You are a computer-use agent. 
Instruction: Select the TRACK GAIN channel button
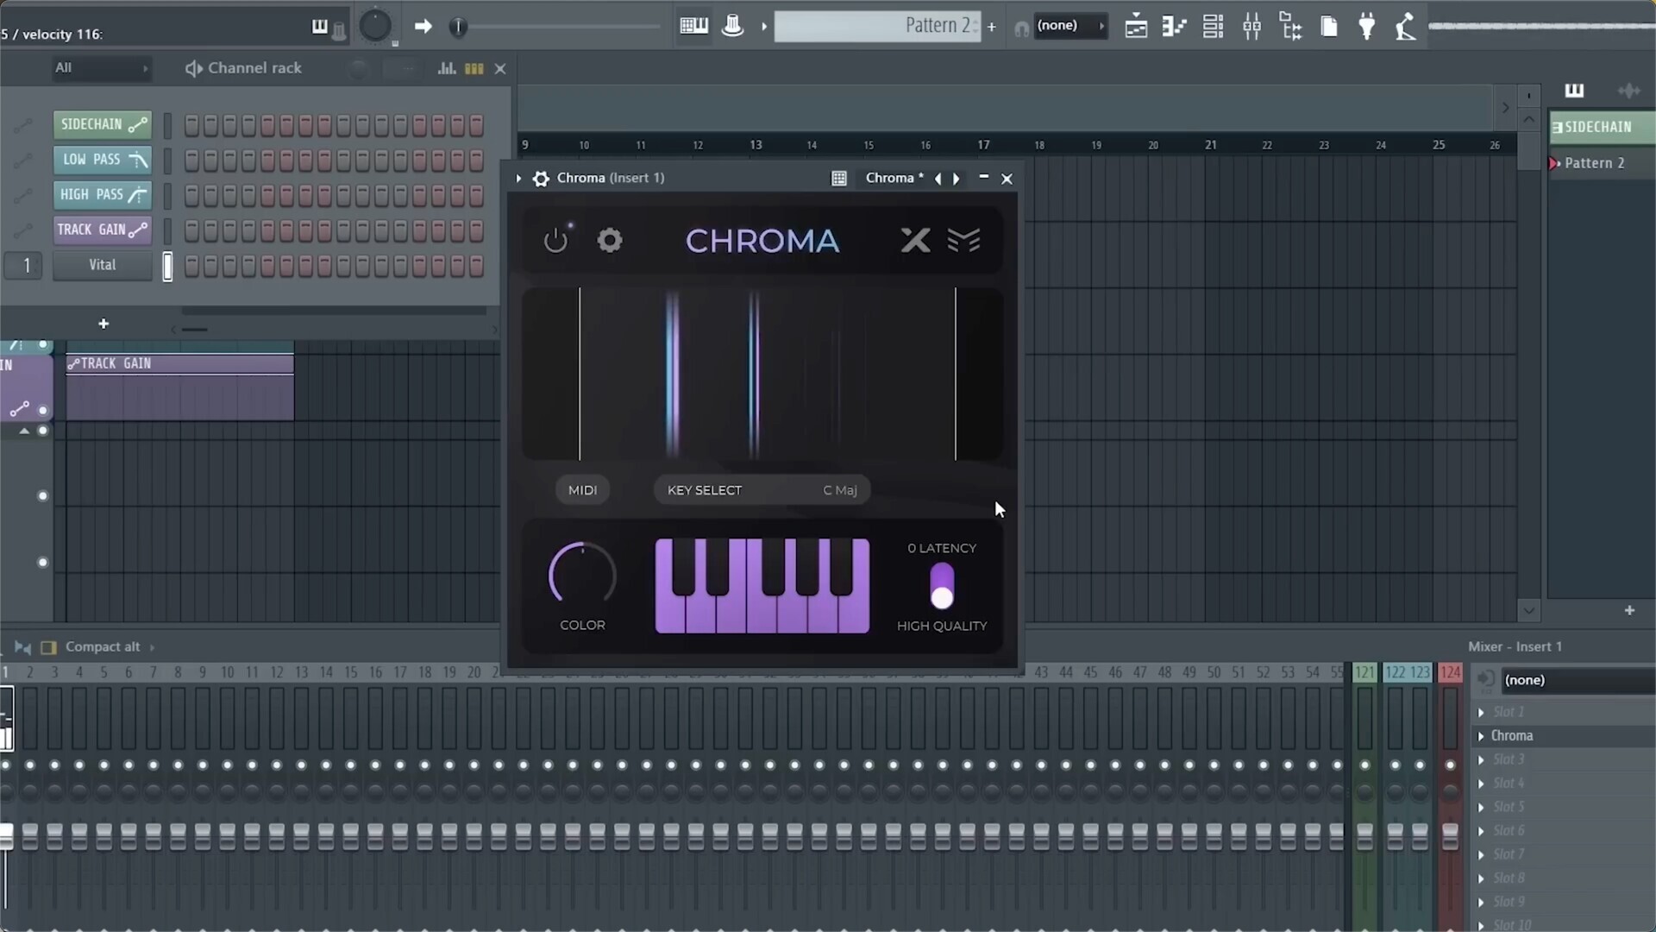coord(103,230)
